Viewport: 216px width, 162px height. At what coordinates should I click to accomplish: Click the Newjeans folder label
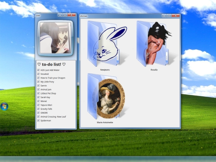pyautogui.click(x=105, y=70)
